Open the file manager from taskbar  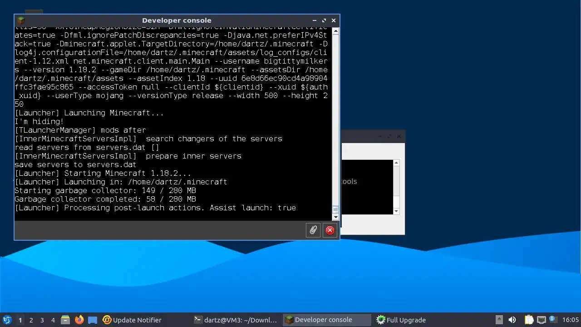point(65,320)
